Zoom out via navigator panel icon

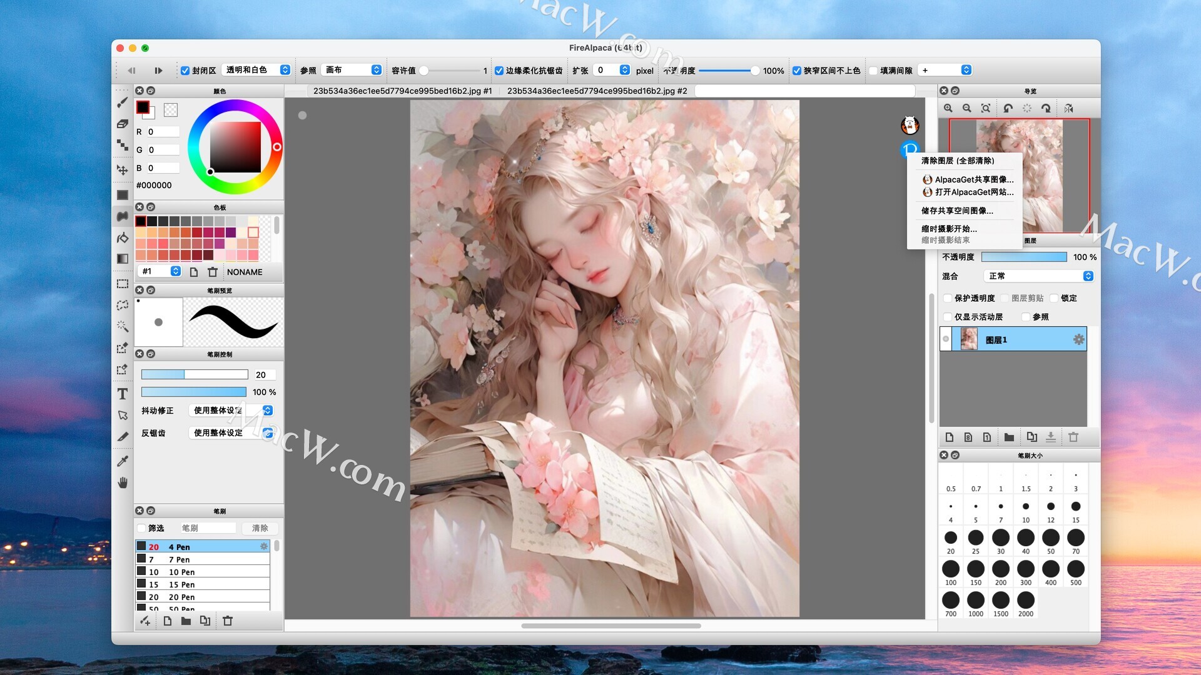pyautogui.click(x=967, y=108)
